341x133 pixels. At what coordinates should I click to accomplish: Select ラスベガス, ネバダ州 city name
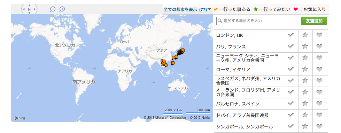tap(248, 81)
